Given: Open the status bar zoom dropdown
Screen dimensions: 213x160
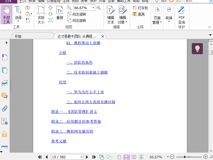Looking at the screenshot, I should pos(168,157).
